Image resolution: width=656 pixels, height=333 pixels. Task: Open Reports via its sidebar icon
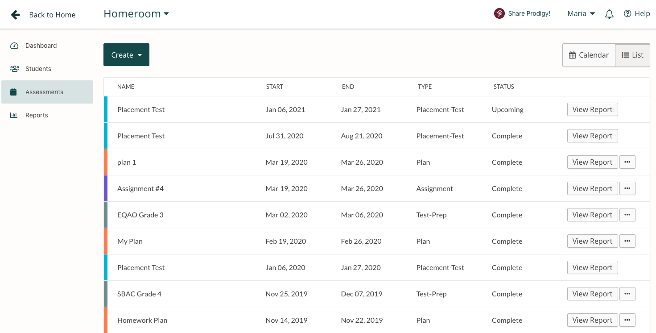coord(14,115)
